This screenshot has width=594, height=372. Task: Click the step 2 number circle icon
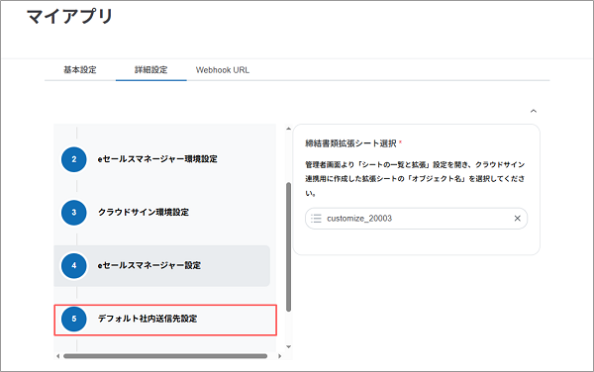(x=74, y=159)
